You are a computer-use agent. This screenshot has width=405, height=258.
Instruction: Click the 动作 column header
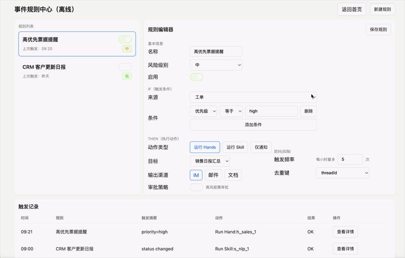[x=219, y=218]
